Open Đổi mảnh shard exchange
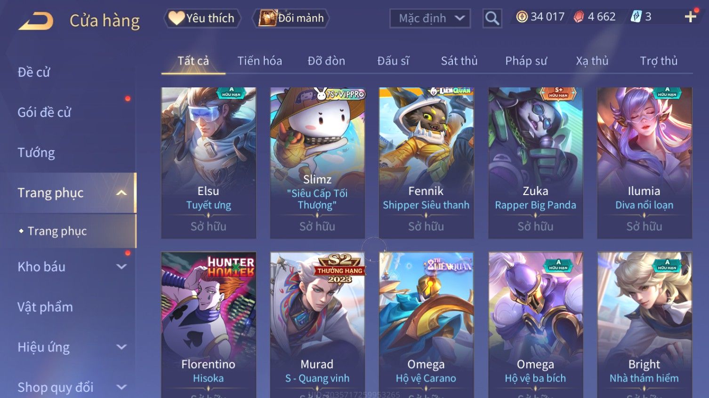 click(291, 18)
